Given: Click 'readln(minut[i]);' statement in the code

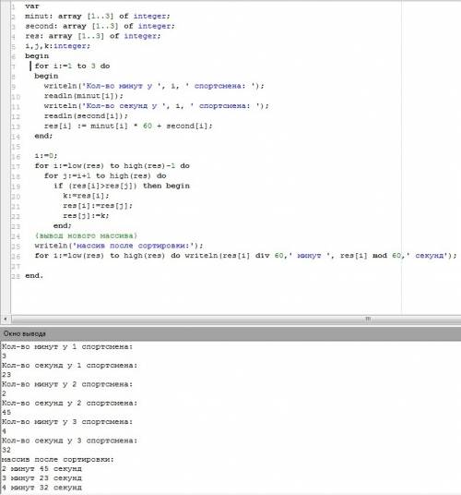Looking at the screenshot, I should point(84,96).
